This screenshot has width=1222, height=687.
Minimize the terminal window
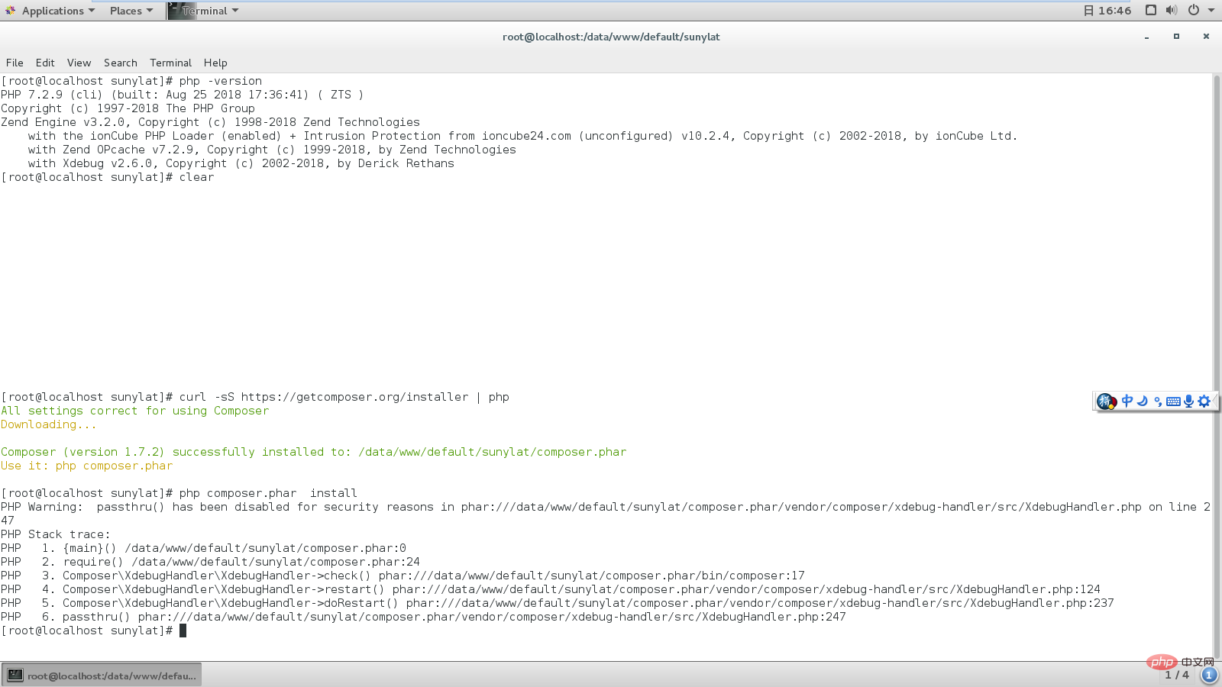[1146, 37]
